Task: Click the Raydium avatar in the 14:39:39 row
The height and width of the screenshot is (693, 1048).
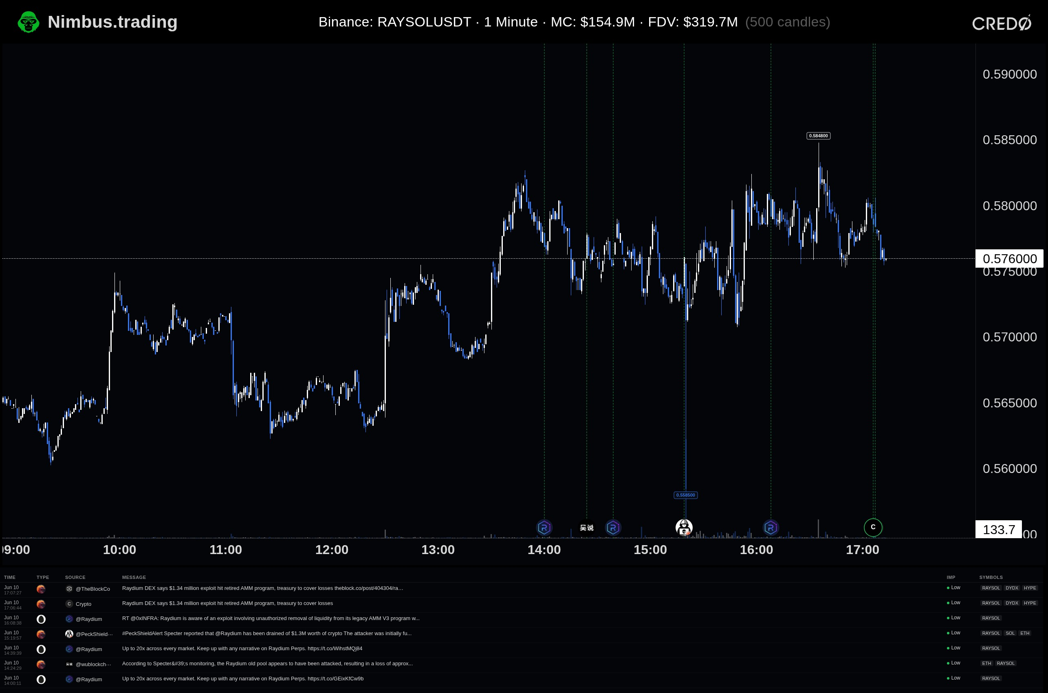Action: click(69, 649)
